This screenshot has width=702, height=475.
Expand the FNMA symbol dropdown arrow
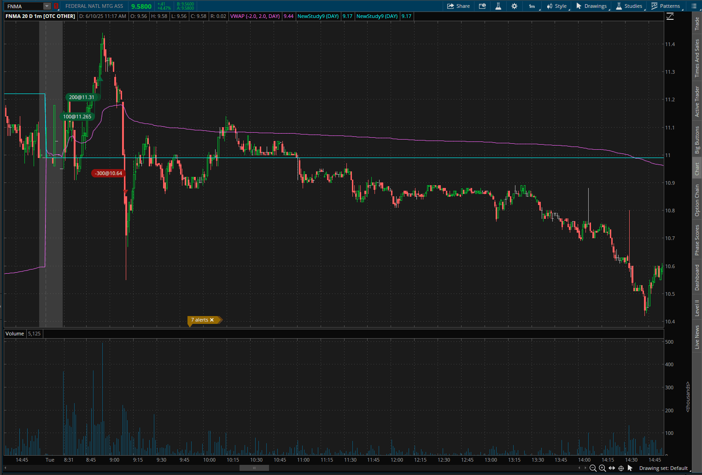coord(47,6)
